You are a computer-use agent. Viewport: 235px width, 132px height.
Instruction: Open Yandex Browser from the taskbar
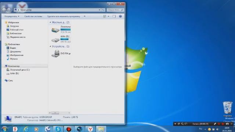coord(90,129)
